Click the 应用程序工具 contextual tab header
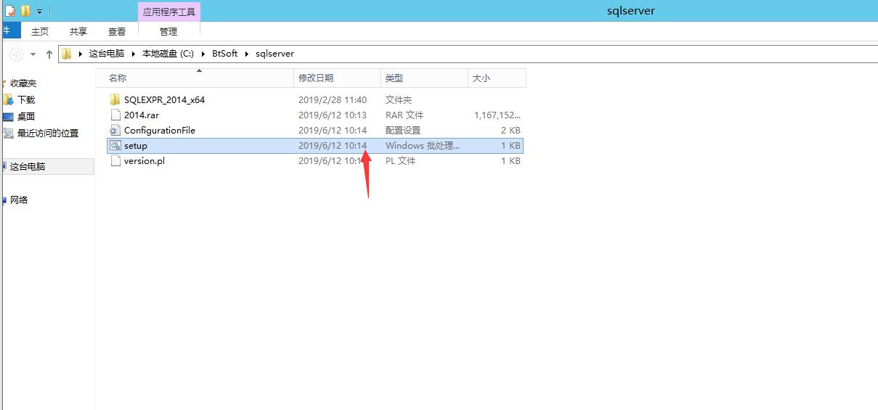The height and width of the screenshot is (410, 878). (x=169, y=12)
